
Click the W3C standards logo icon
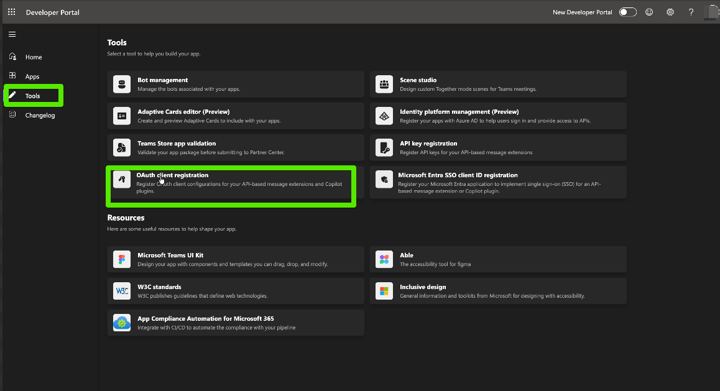[x=122, y=291]
